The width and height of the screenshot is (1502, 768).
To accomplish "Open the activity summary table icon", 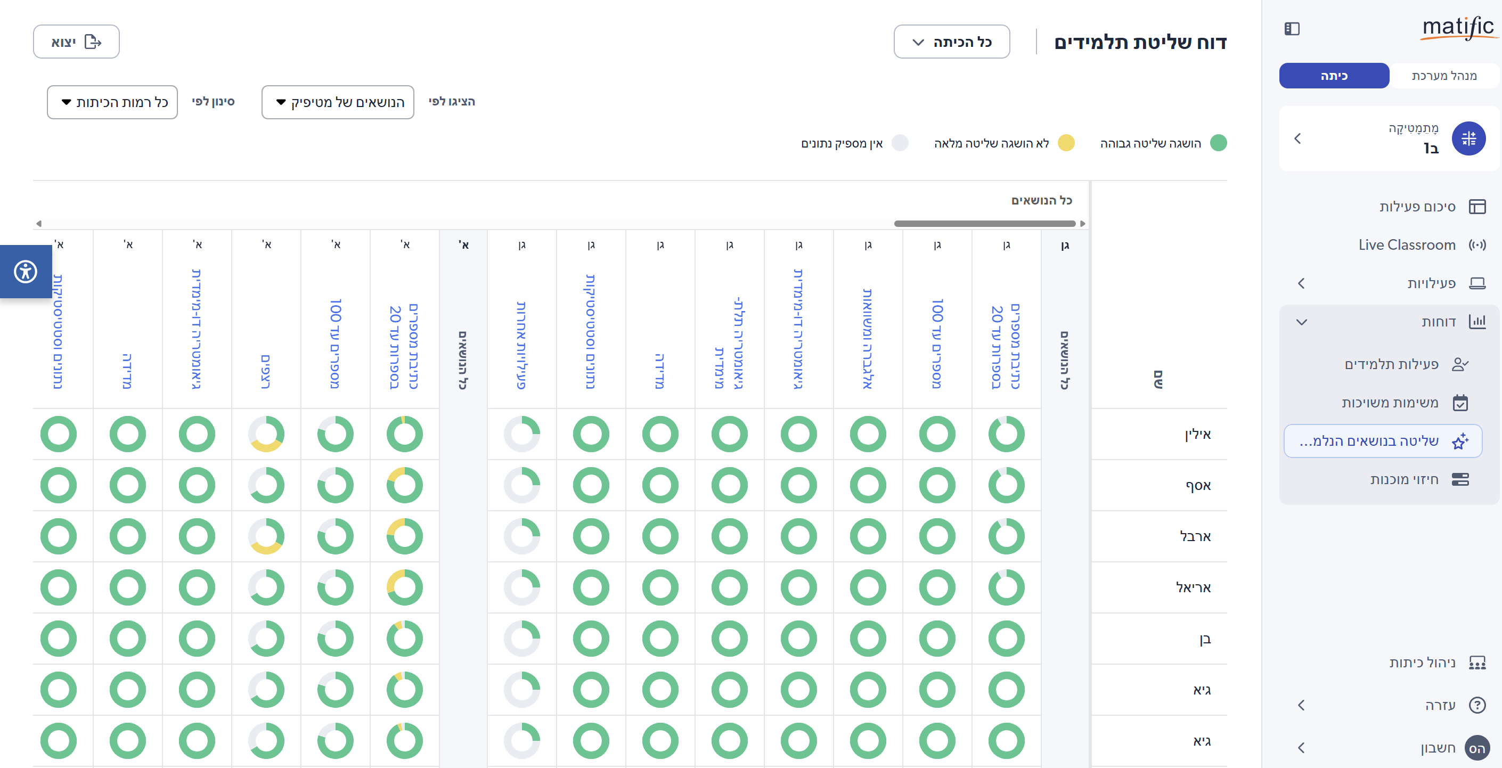I will click(1477, 207).
